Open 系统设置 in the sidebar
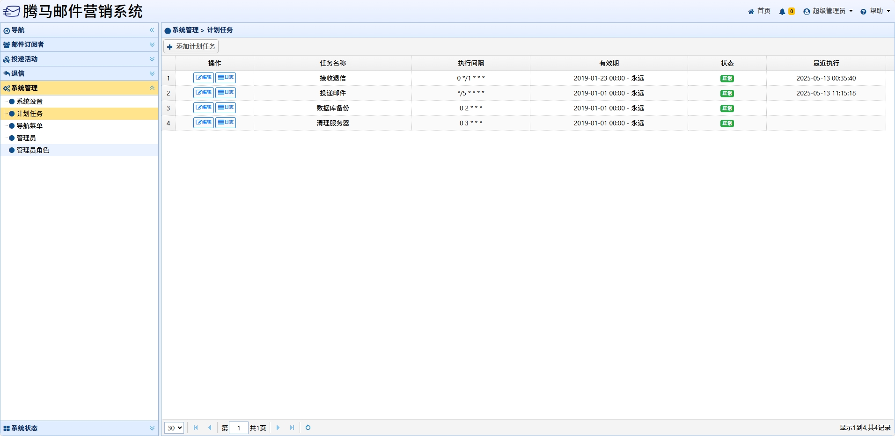The image size is (895, 436). [29, 102]
